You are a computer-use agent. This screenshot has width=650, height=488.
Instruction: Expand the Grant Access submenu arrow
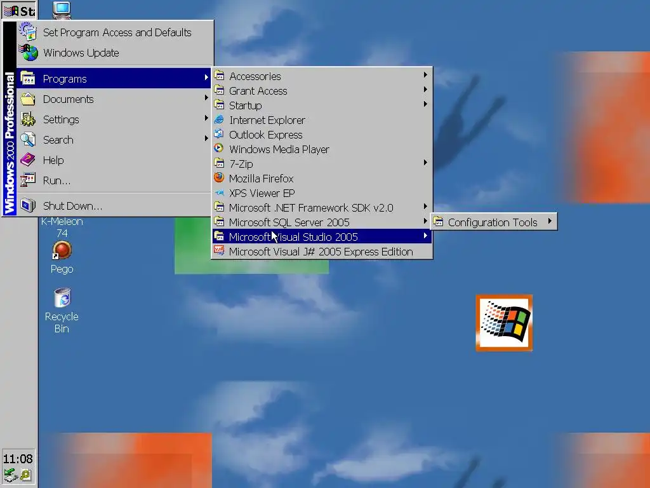[x=425, y=90]
